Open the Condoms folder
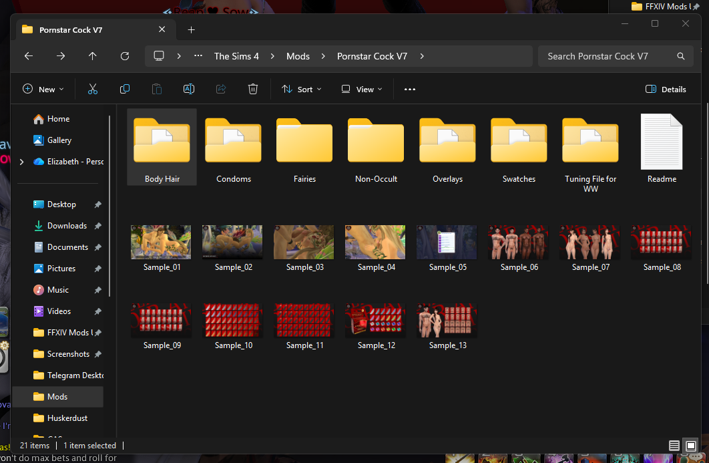709x463 pixels. (233, 147)
